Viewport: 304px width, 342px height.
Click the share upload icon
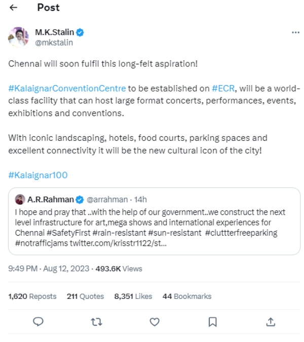(x=271, y=322)
